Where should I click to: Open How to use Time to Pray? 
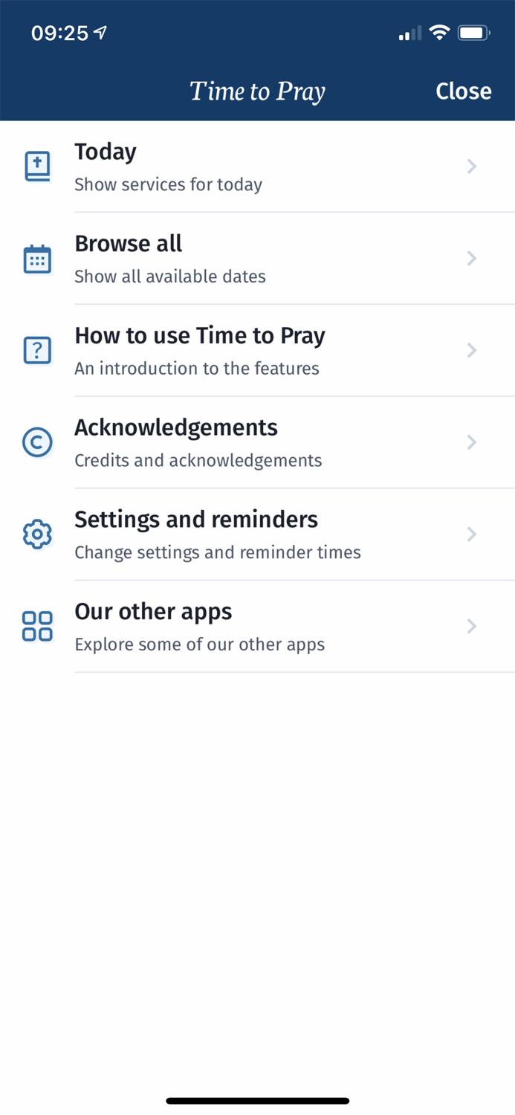(199, 336)
